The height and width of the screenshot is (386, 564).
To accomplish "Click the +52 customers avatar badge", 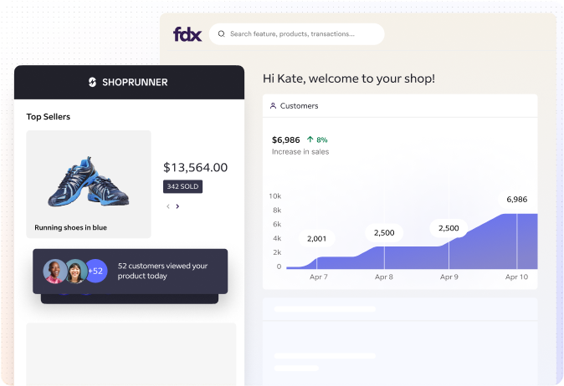I will pyautogui.click(x=95, y=271).
